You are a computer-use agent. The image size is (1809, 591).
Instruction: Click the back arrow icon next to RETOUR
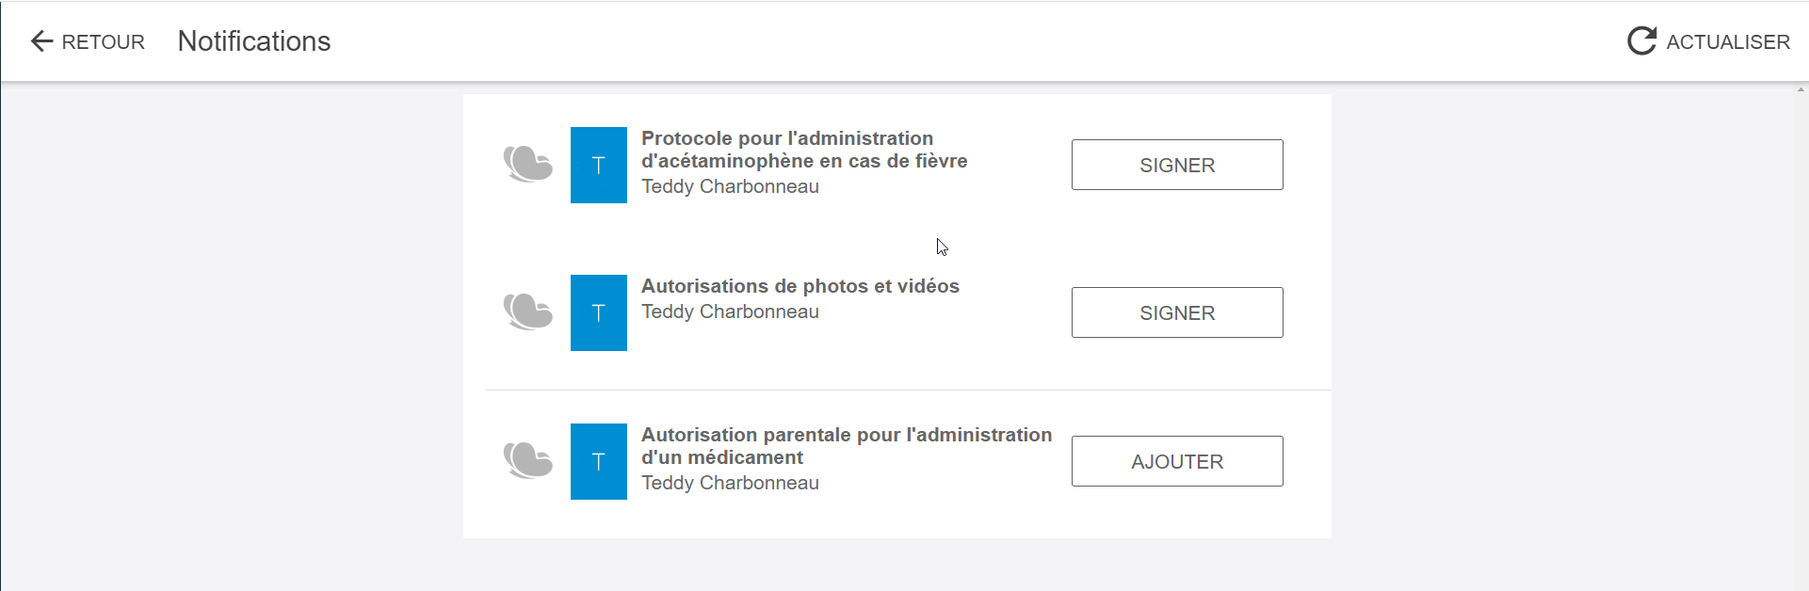click(x=41, y=41)
